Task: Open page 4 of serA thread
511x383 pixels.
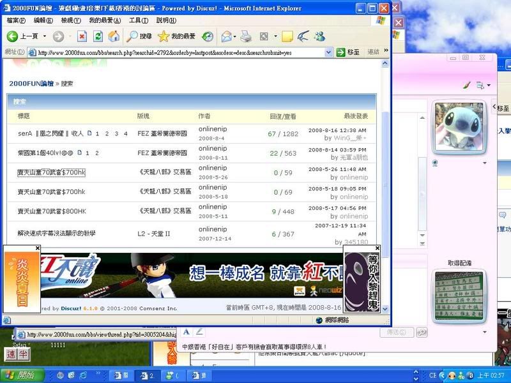Action: point(125,133)
